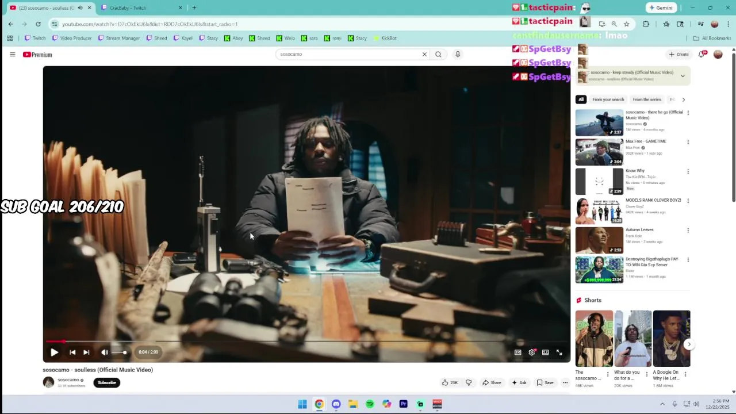Open options for Destroying Bigxthaplug's video
The image size is (736, 414).
pyautogui.click(x=688, y=260)
